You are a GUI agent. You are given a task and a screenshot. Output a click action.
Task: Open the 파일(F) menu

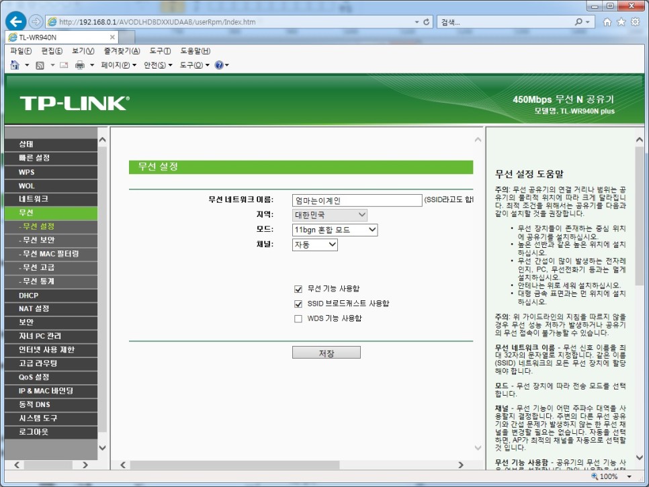pos(21,51)
